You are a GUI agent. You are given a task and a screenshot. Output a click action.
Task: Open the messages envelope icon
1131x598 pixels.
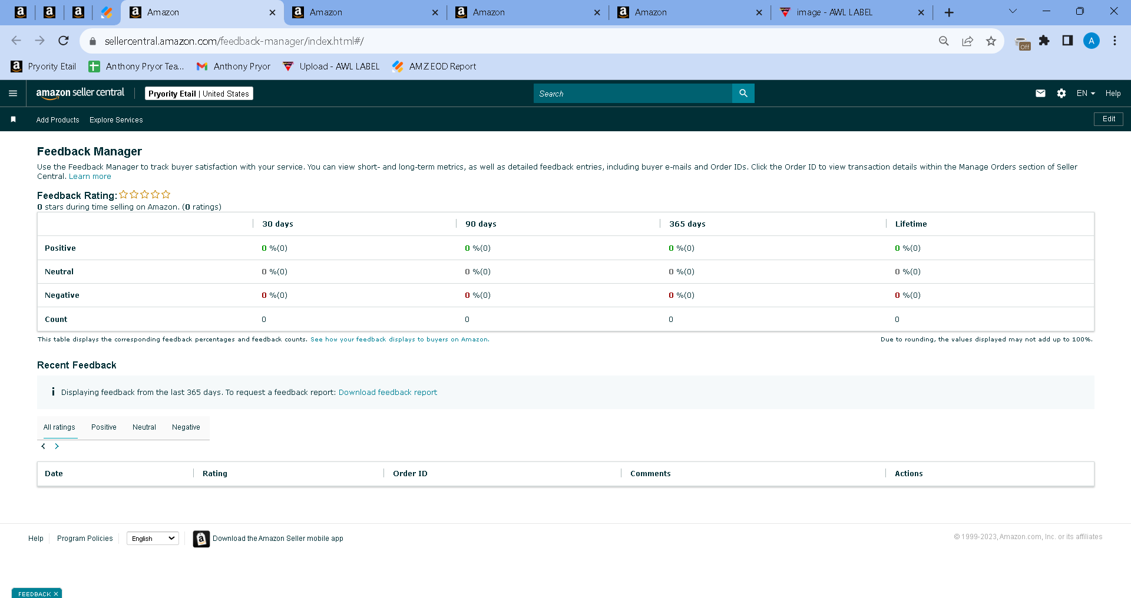click(1041, 94)
